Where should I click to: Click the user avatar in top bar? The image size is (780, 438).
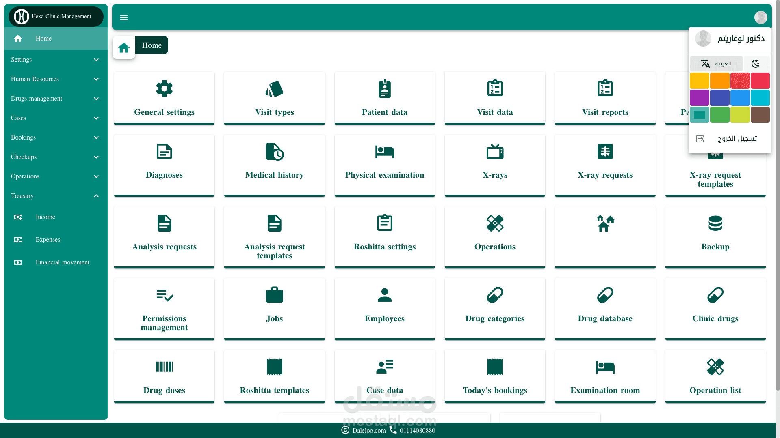click(x=760, y=17)
